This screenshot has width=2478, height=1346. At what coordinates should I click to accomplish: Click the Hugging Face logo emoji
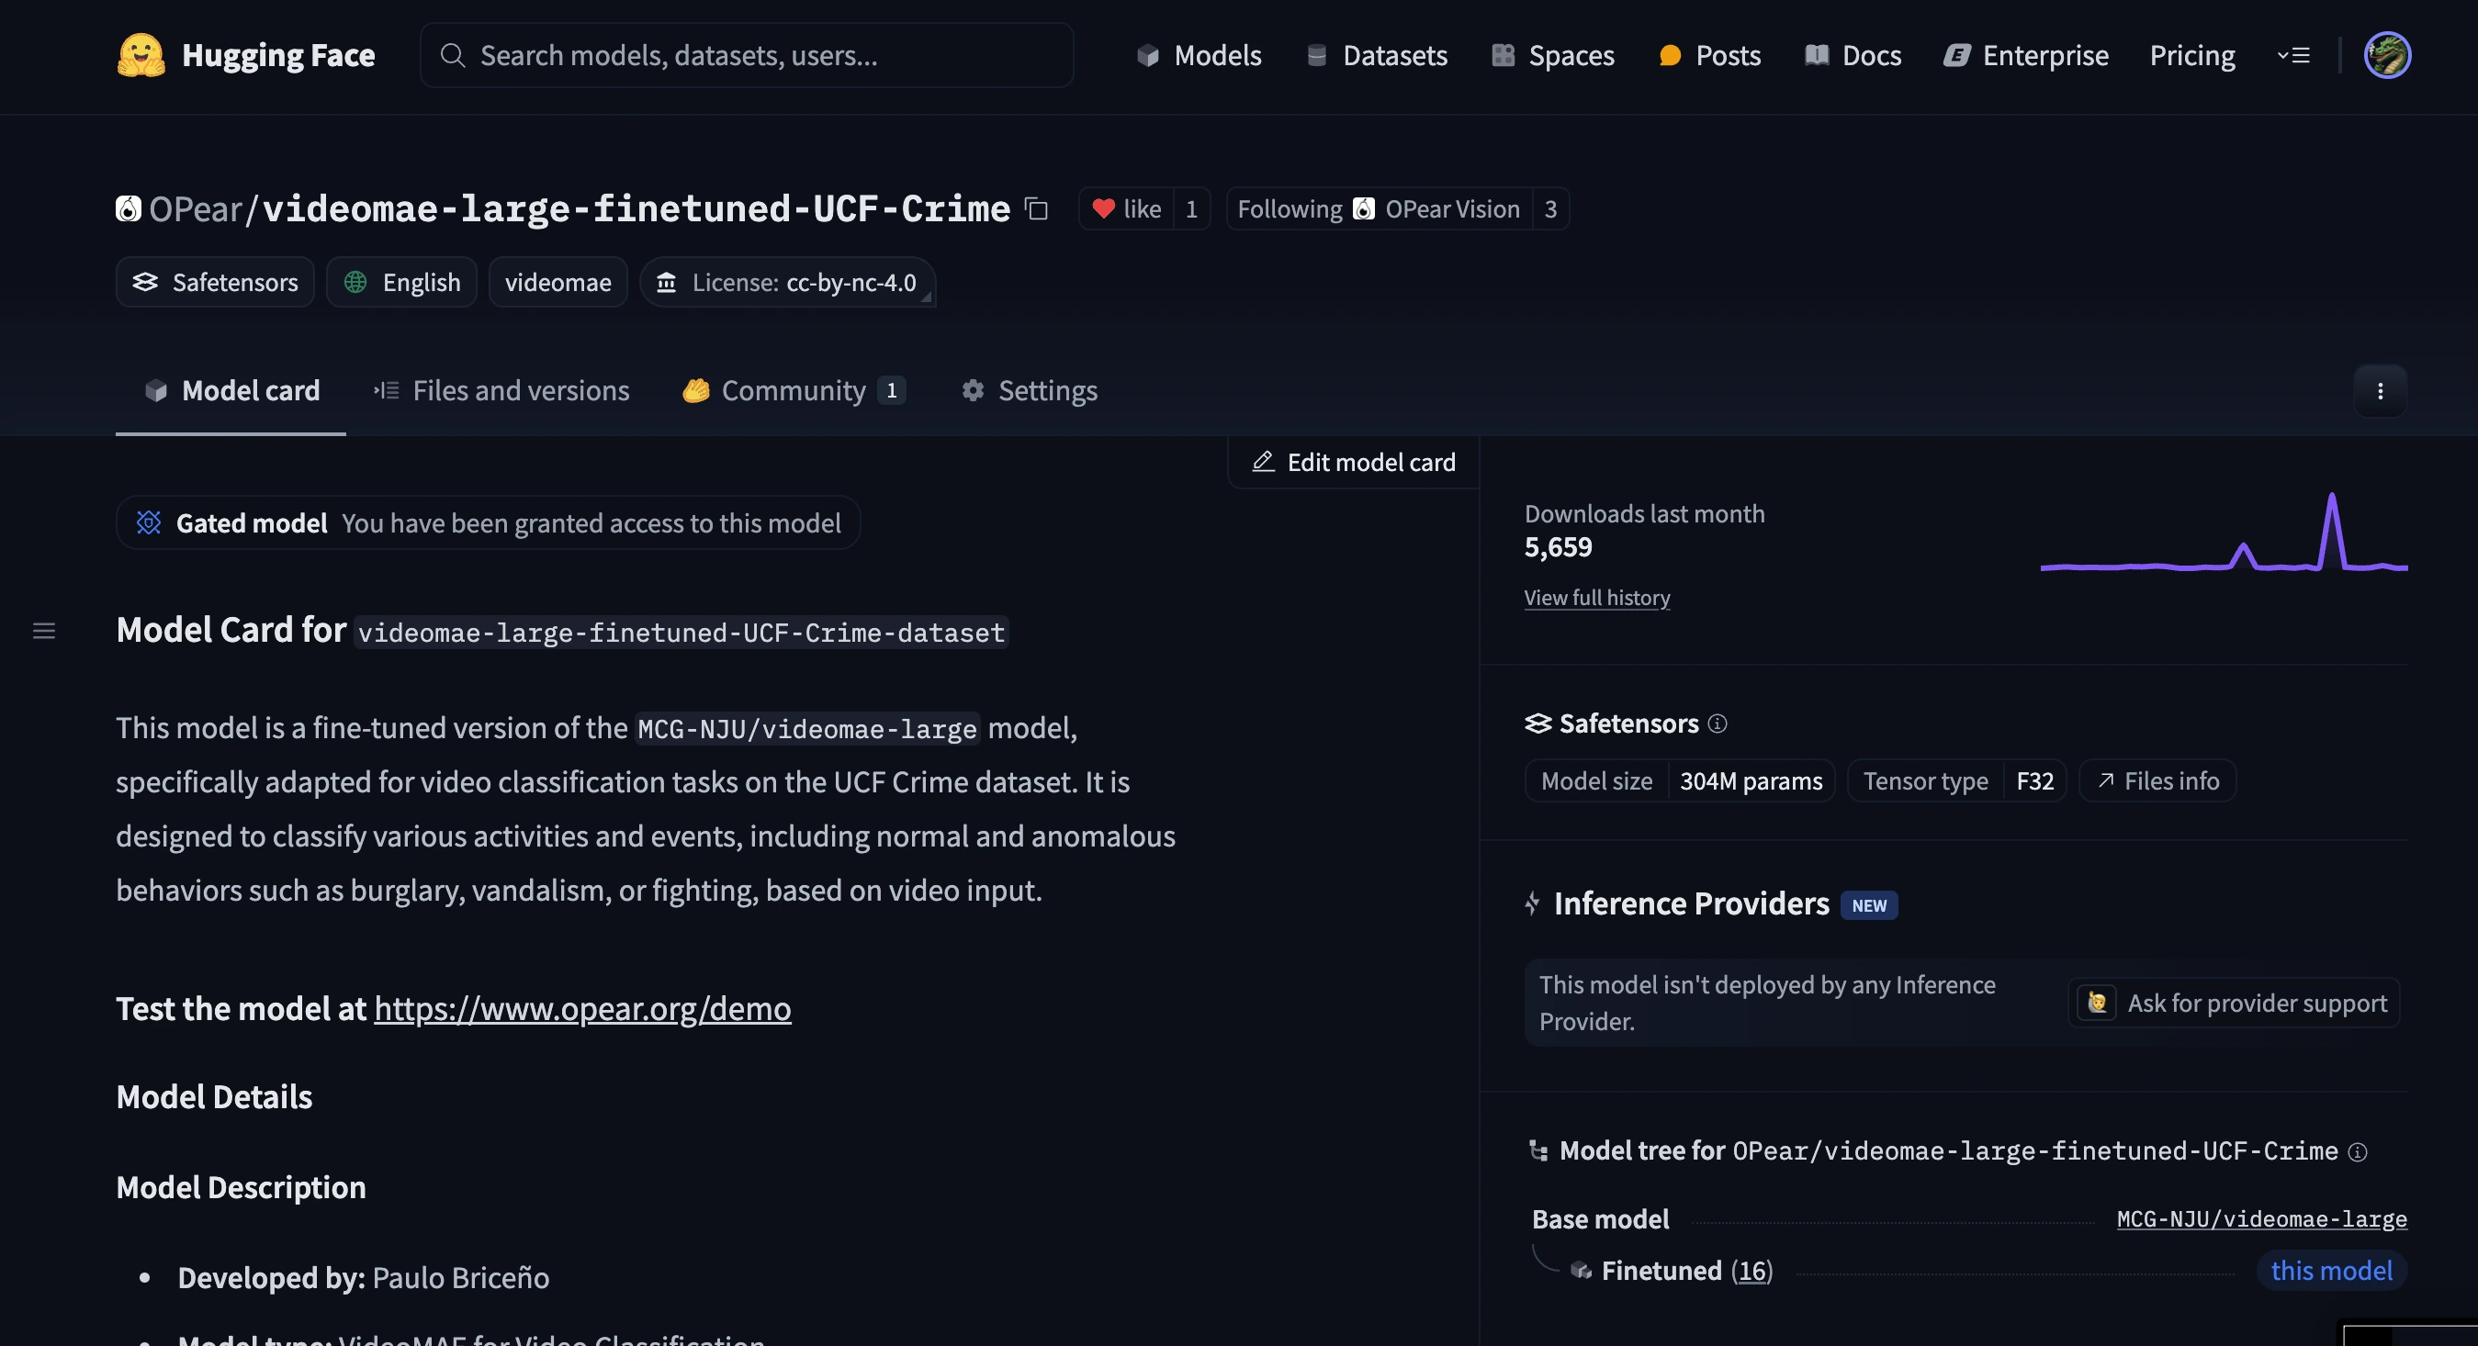(x=141, y=55)
